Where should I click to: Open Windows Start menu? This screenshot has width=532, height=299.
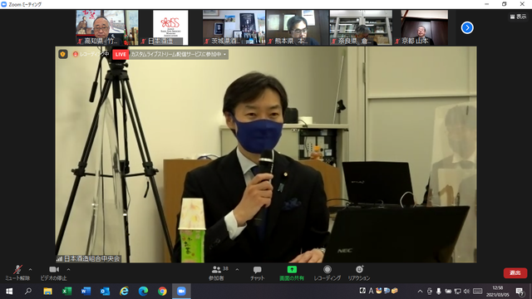[9, 292]
